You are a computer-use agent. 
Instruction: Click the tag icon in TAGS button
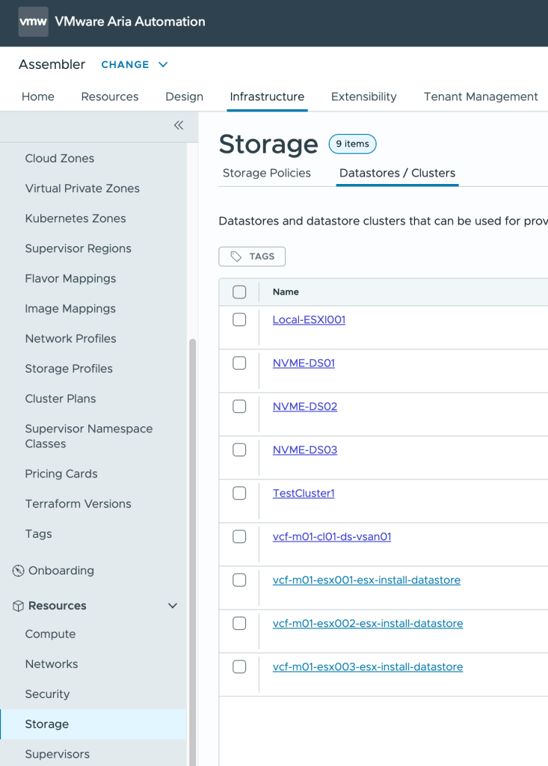tap(236, 257)
